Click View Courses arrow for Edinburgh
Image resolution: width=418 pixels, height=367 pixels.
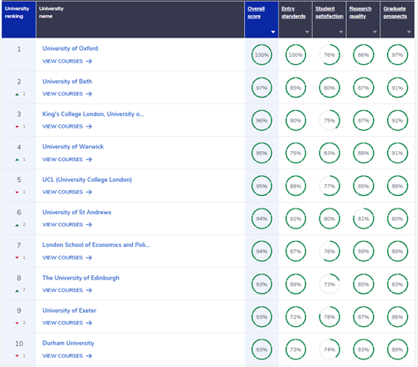89,290
